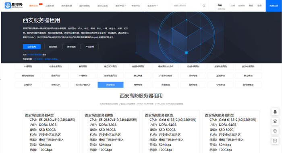Select the 福州高防封UDP tab
Image resolution: width=282 pixels, height=153 pixels.
pos(166,67)
